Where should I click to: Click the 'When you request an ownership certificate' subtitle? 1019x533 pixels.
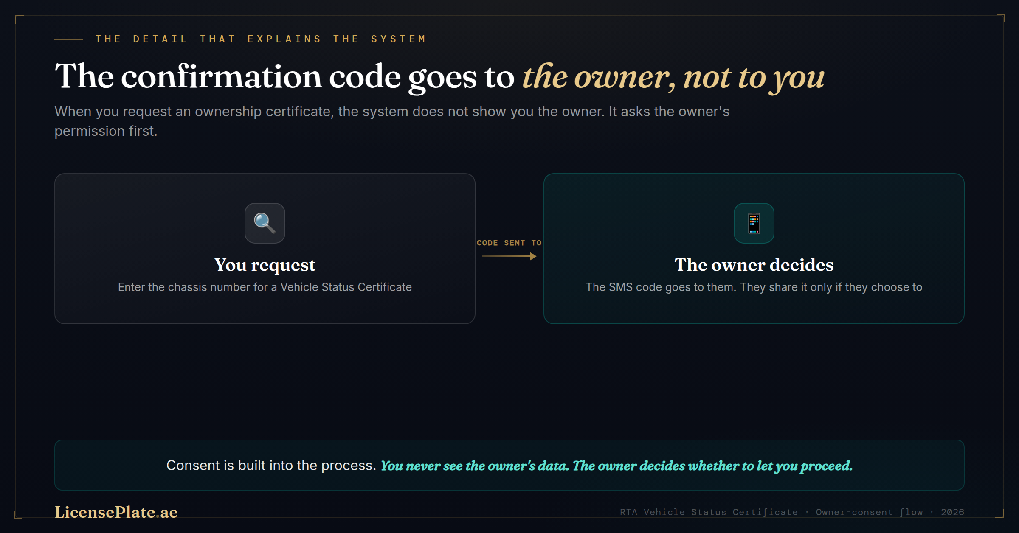tap(392, 121)
